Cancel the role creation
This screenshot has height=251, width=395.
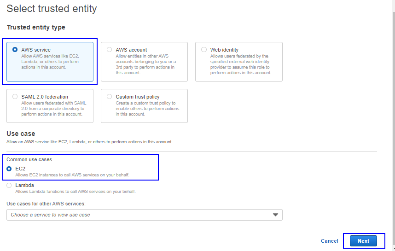pos(329,241)
